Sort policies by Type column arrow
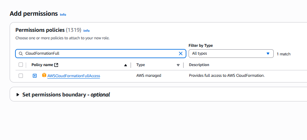 [178, 65]
